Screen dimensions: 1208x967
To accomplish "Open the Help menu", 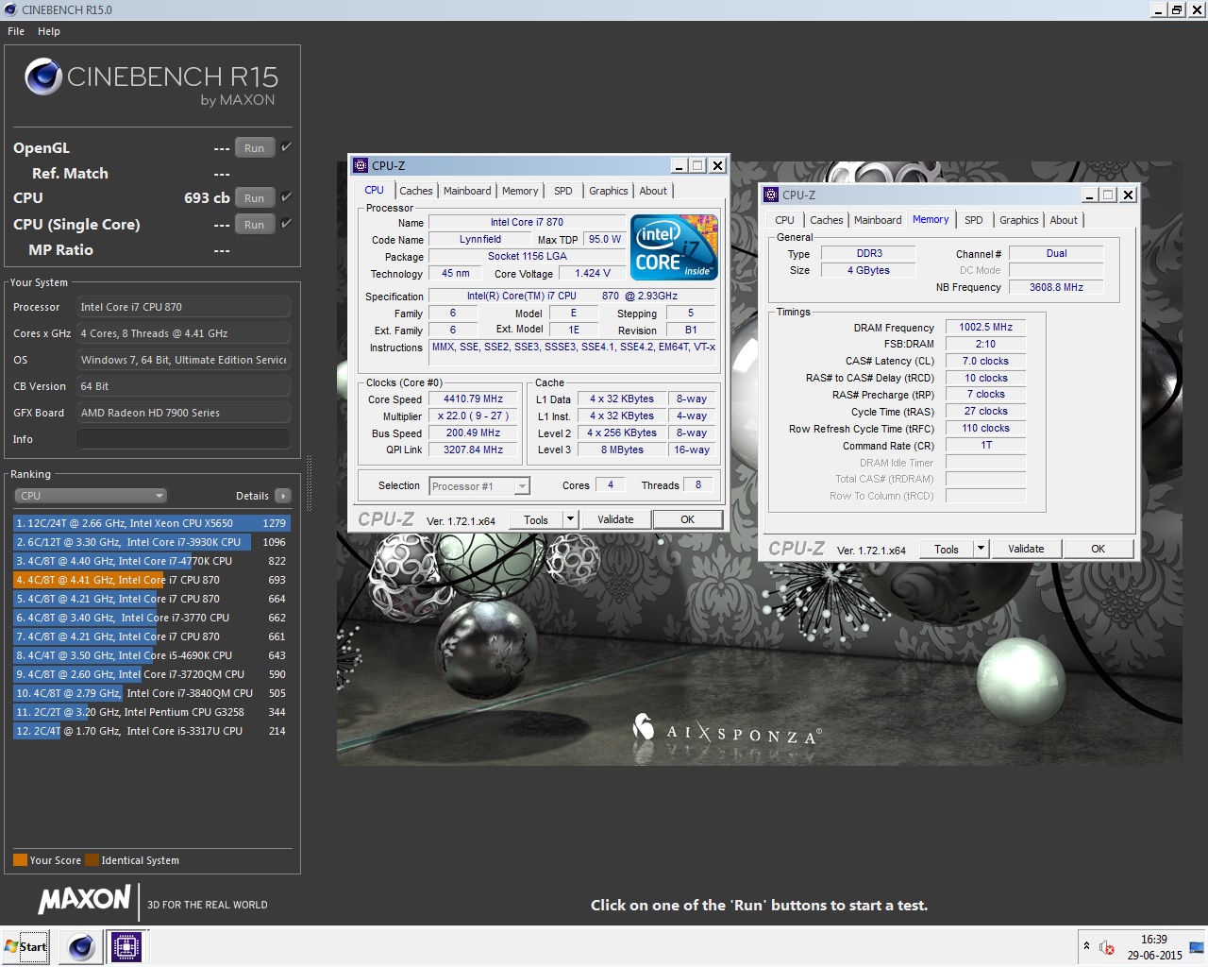I will click(49, 31).
